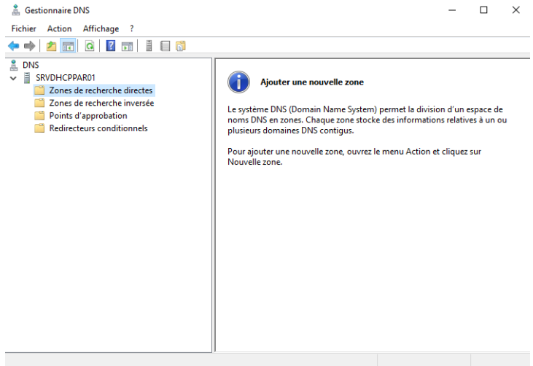Click the list document toolbar icon
533x366 pixels.
pos(165,46)
